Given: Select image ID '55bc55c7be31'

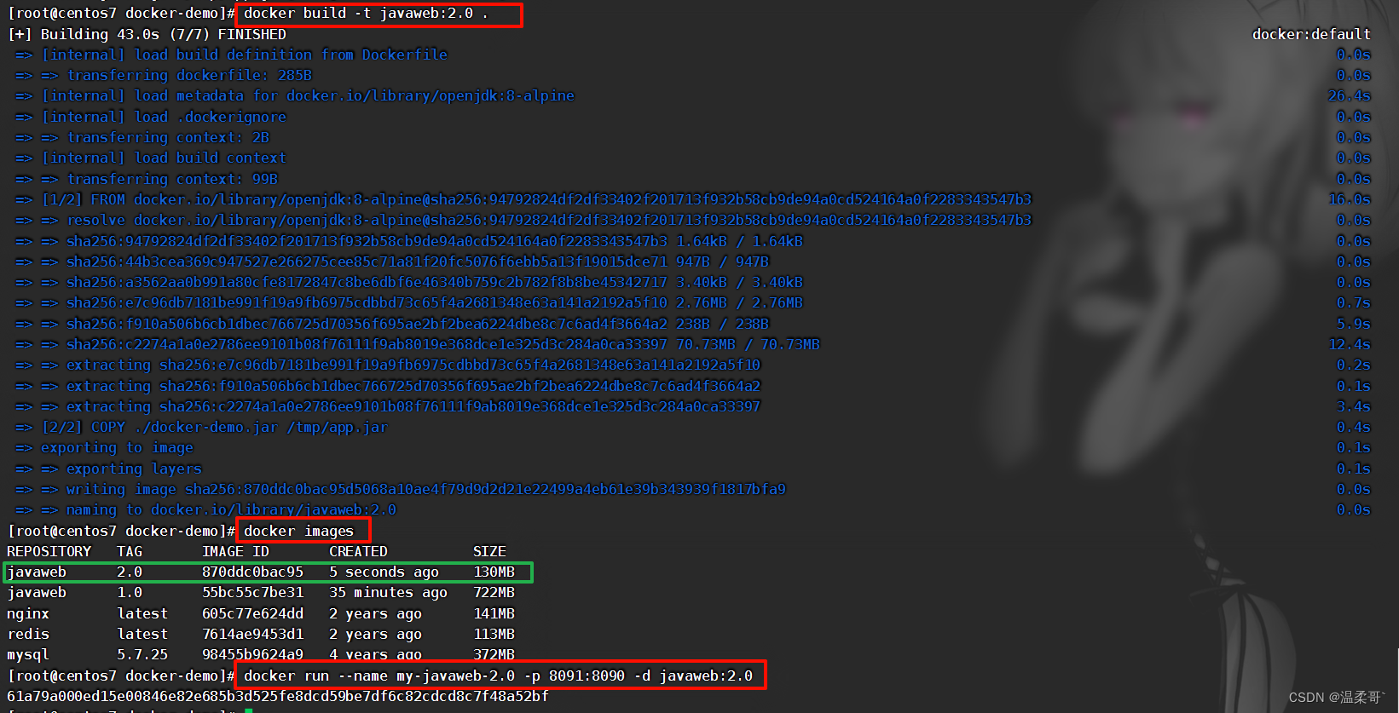Looking at the screenshot, I should [252, 592].
